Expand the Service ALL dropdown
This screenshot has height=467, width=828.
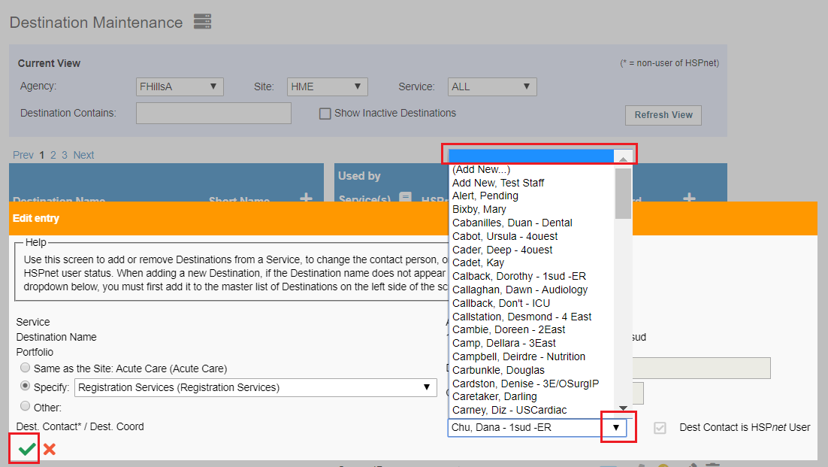coord(492,86)
